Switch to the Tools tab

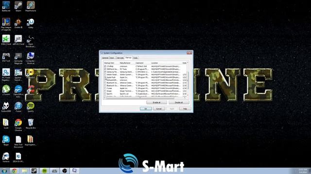[136, 58]
